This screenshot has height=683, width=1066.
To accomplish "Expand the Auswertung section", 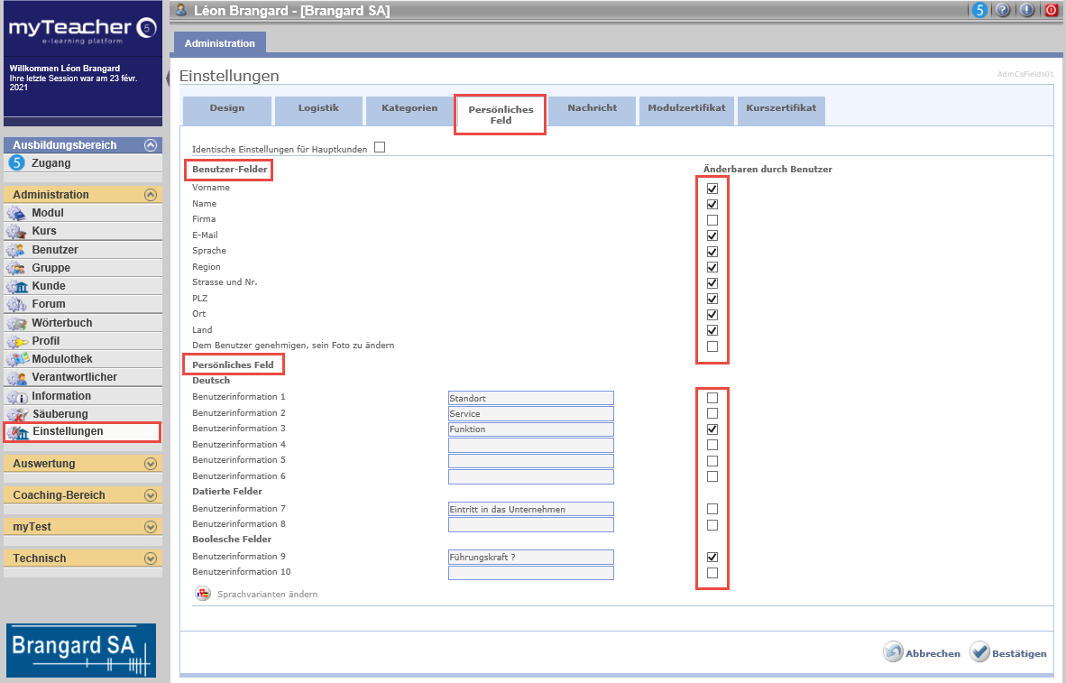I will (151, 464).
